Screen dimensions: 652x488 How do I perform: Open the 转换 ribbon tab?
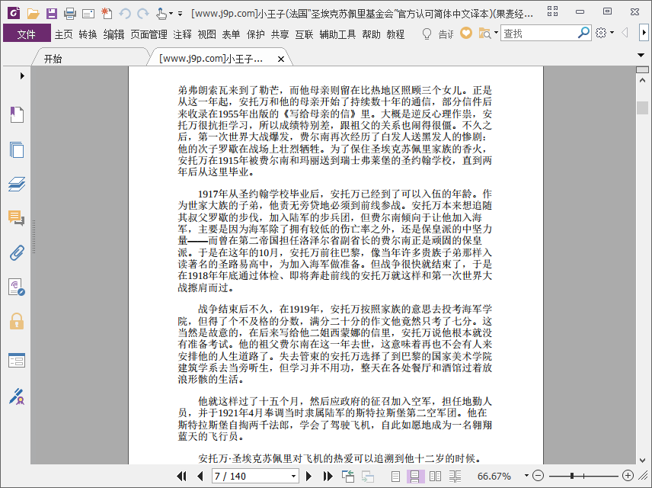pos(88,34)
